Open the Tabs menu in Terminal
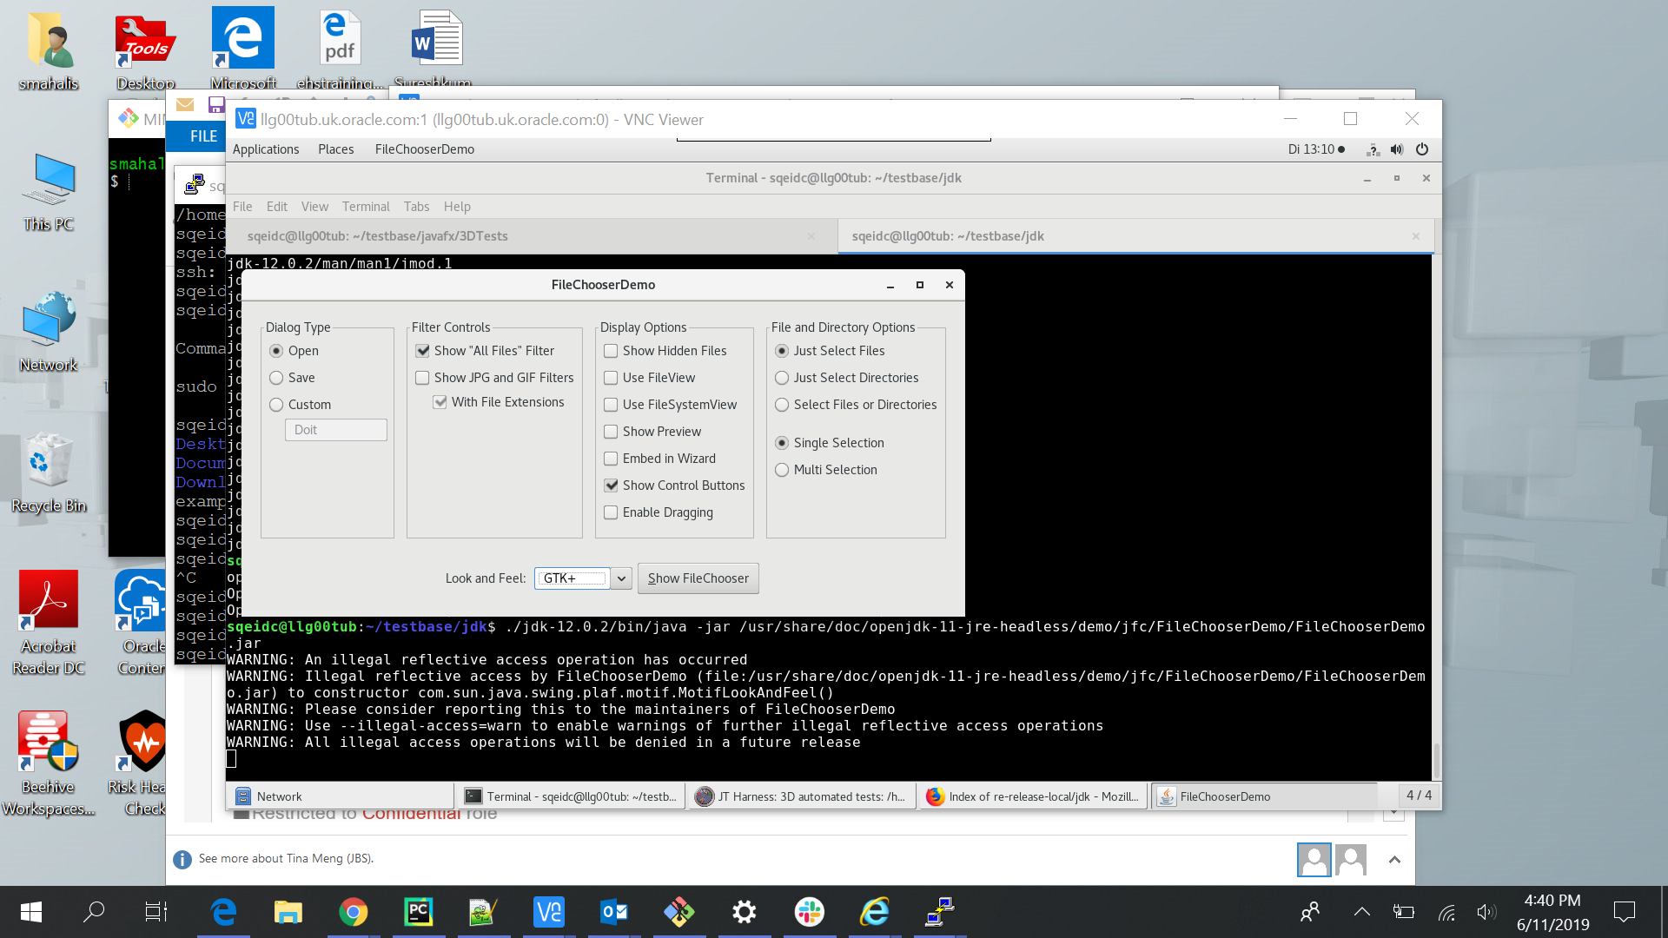 (x=416, y=207)
